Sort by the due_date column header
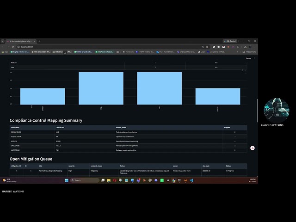296x222 pixels. pyautogui.click(x=213, y=166)
